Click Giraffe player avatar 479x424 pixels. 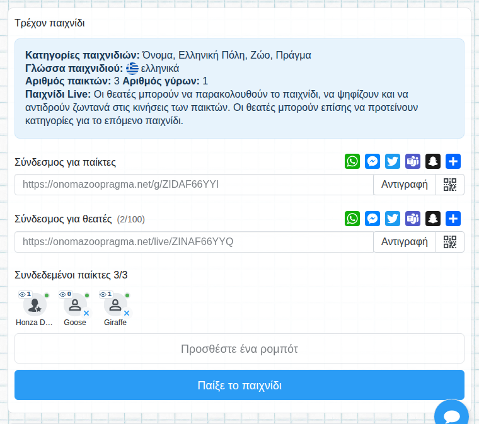(x=115, y=305)
